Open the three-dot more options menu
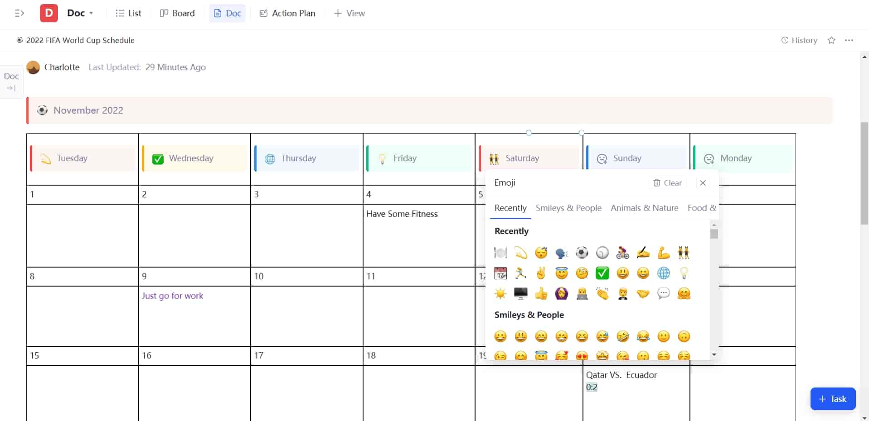 [x=849, y=40]
